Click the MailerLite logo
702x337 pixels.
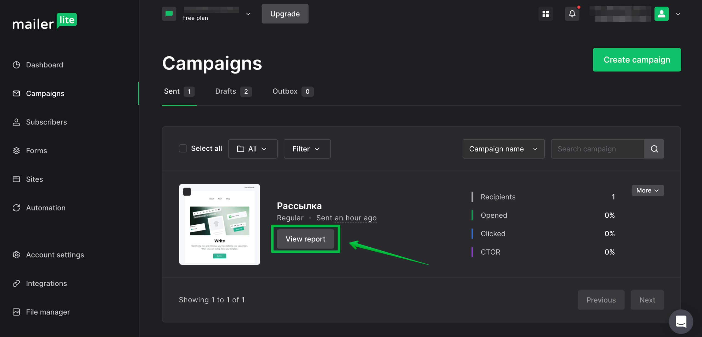[45, 21]
